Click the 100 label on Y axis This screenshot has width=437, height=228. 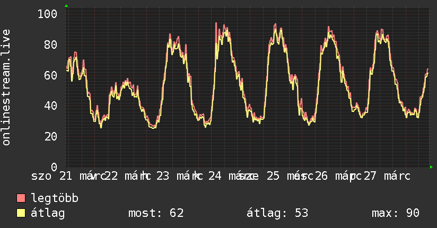coord(47,14)
